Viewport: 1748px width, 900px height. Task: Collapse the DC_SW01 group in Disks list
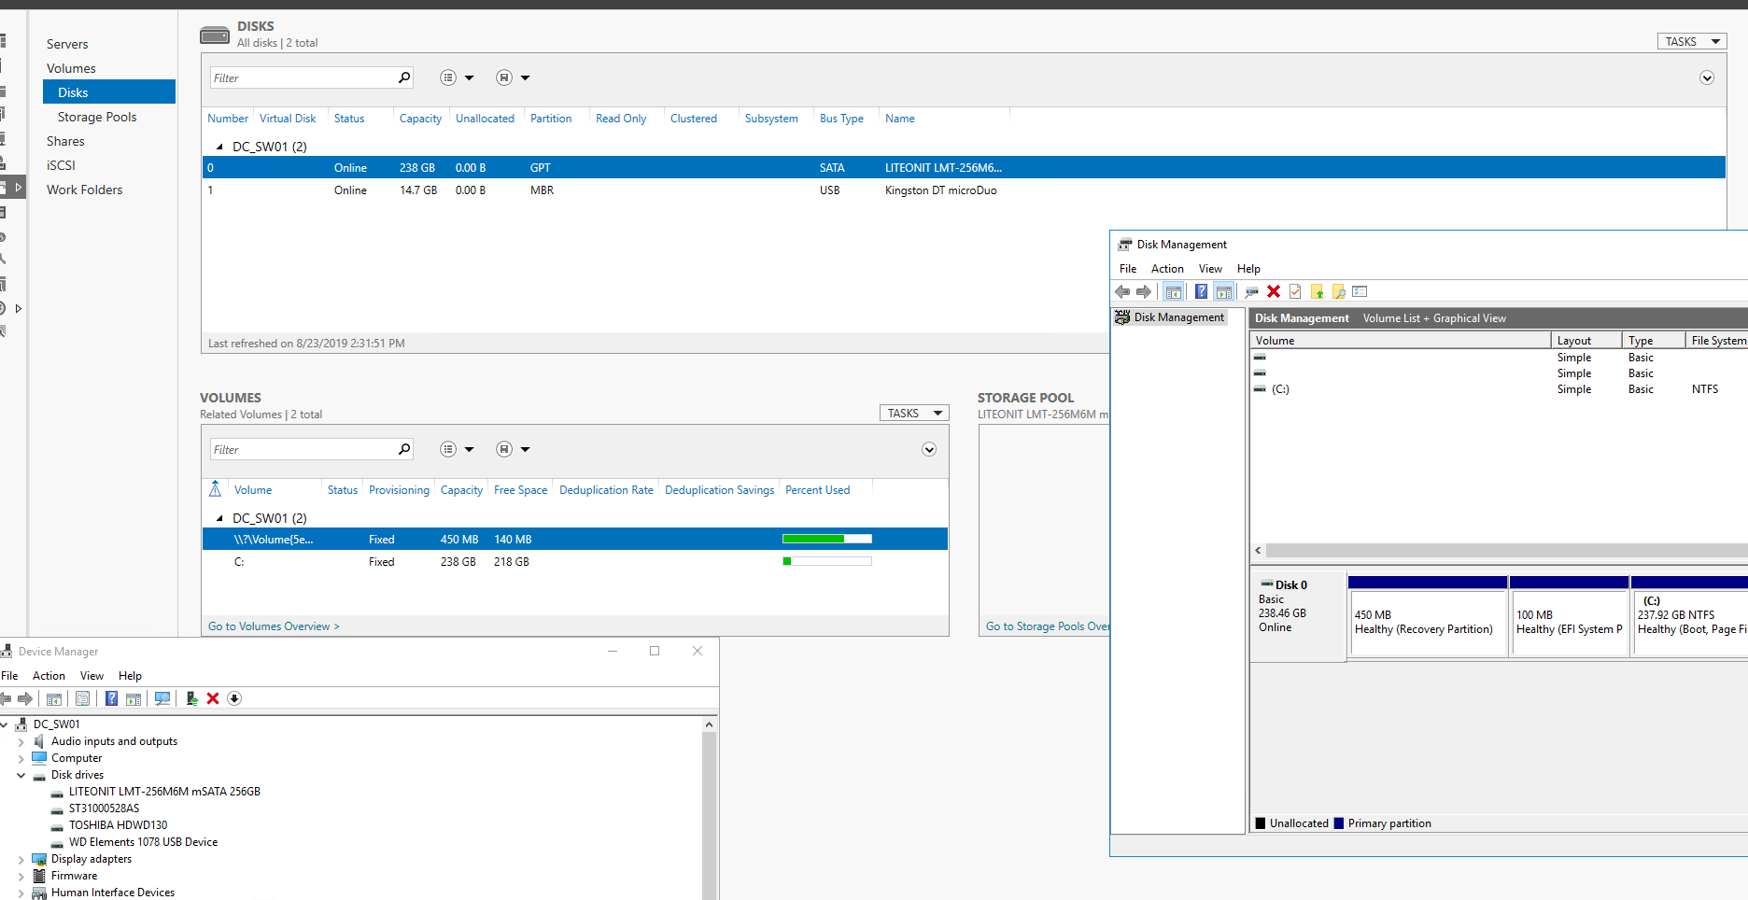(x=220, y=147)
